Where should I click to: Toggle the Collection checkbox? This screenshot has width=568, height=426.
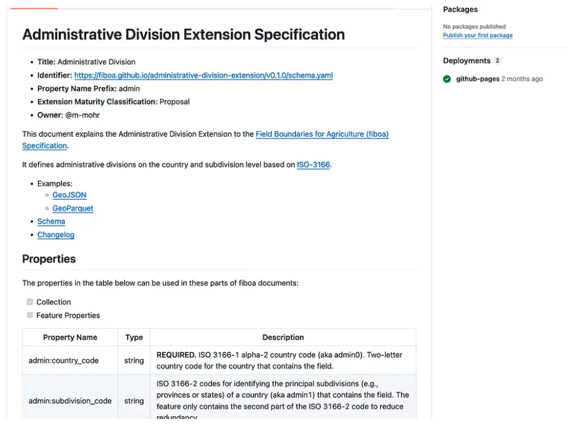30,302
